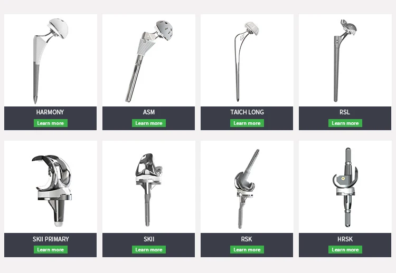Open the HARMONY product title
Viewport: 396px width, 273px height.
click(x=50, y=112)
